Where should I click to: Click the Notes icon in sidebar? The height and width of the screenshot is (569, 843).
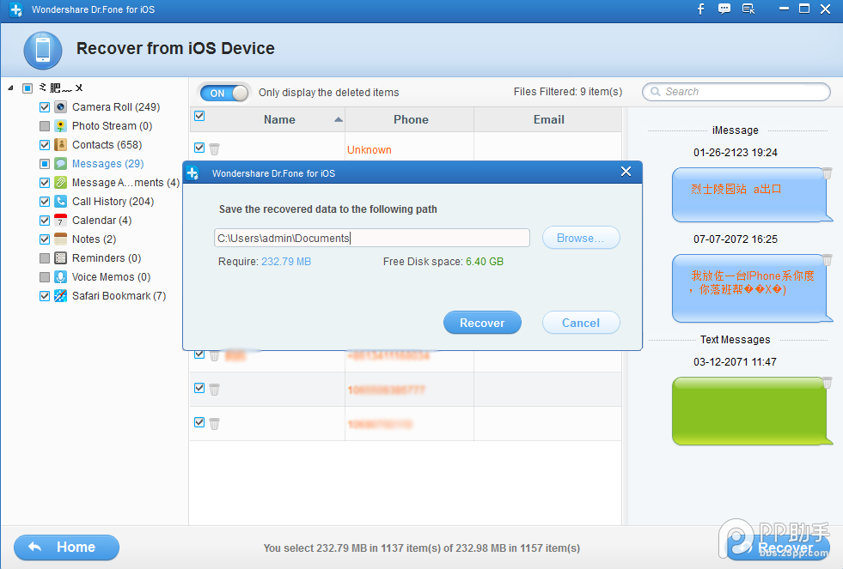pos(61,239)
